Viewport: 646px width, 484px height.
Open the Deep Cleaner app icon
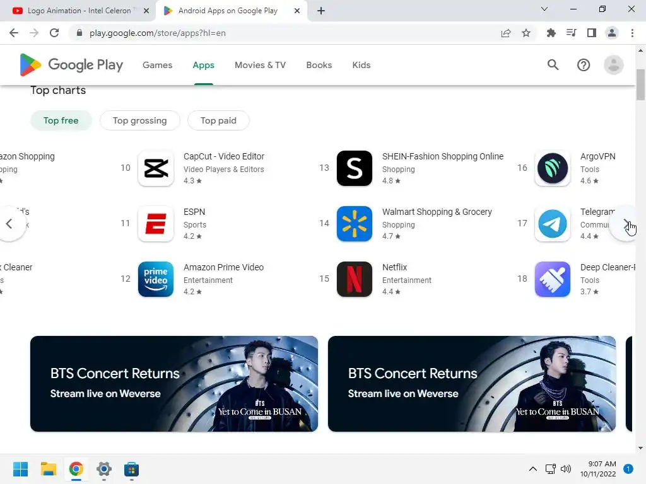(553, 279)
